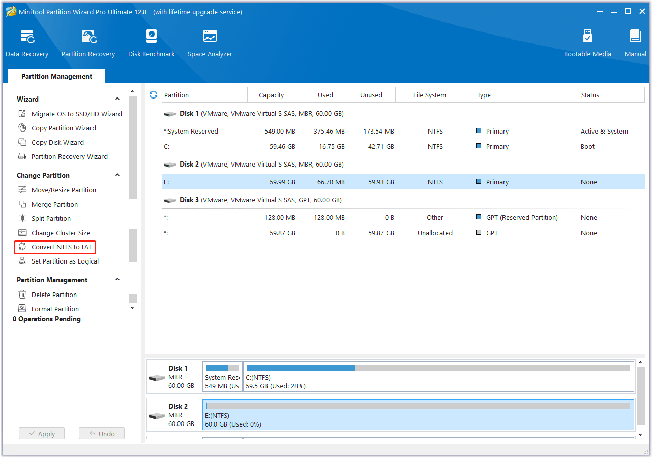Click the Change Cluster Size icon
This screenshot has height=458, width=652.
22,233
